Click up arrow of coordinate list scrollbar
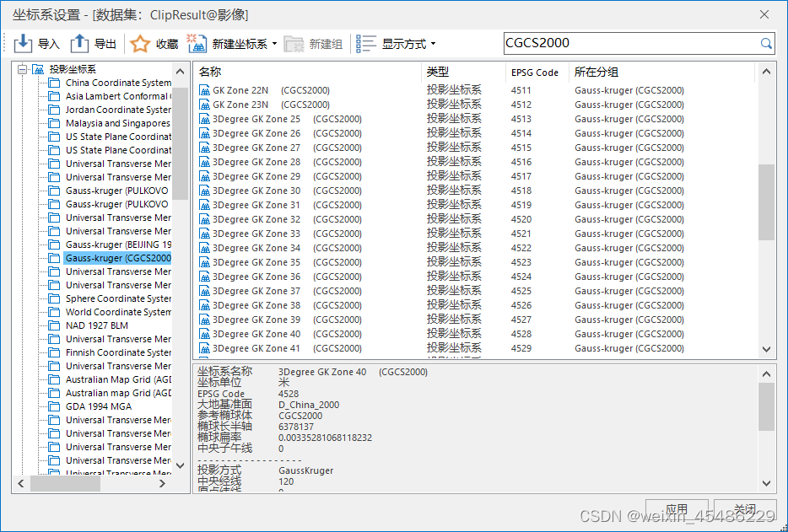 tap(766, 72)
